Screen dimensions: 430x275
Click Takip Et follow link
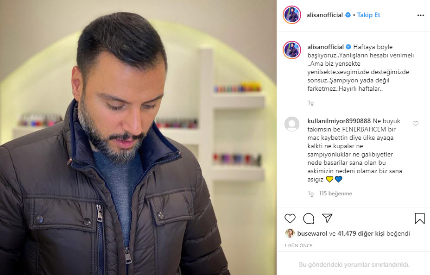tap(368, 15)
